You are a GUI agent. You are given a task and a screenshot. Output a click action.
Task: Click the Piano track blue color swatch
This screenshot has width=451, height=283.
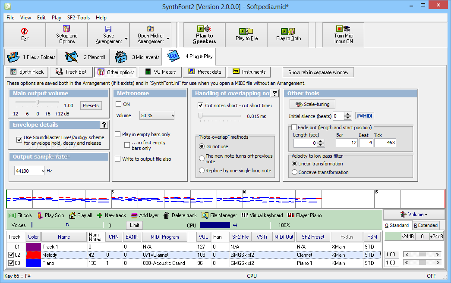coord(33,263)
